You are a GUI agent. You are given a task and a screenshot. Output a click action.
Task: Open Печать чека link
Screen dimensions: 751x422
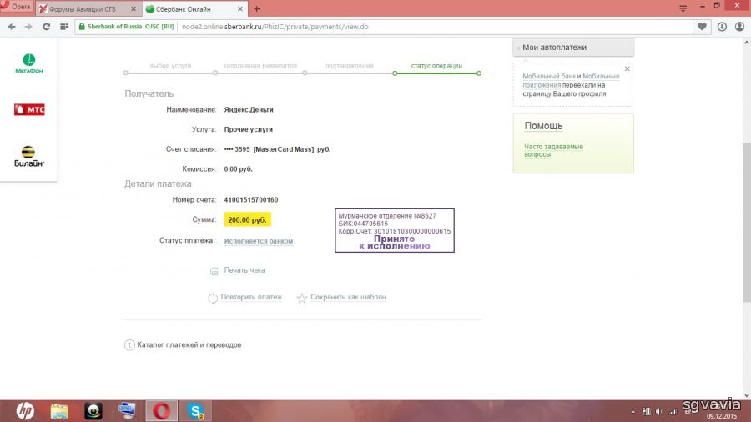tap(244, 270)
